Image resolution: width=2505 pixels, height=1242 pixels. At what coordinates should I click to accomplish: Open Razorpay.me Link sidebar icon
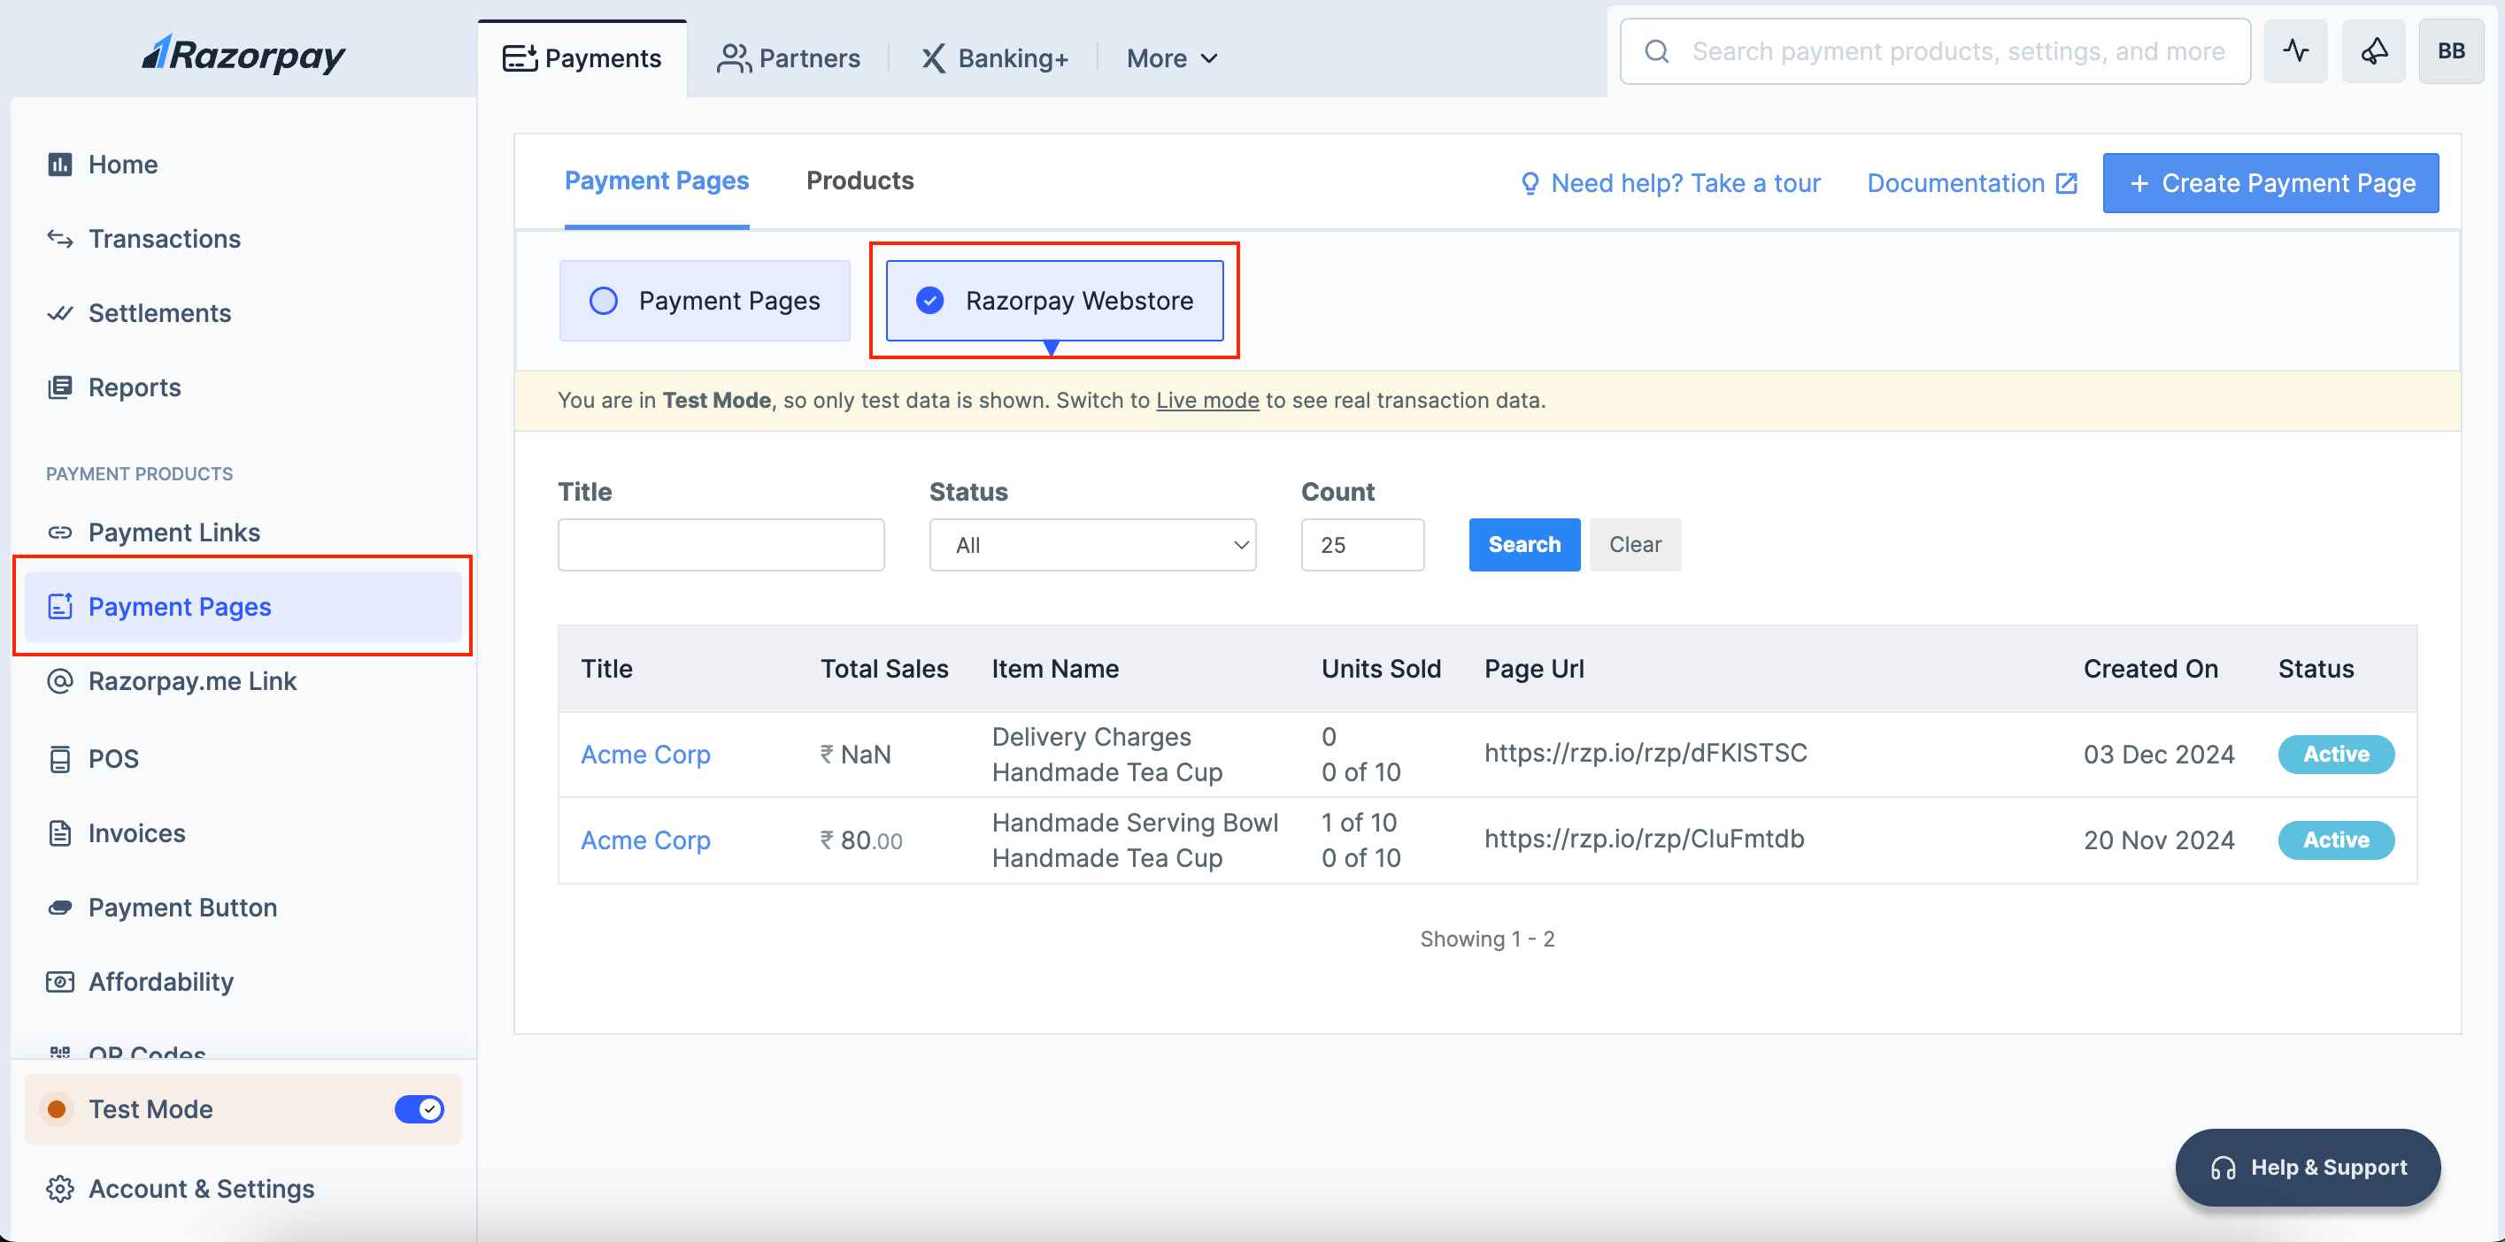(x=59, y=681)
